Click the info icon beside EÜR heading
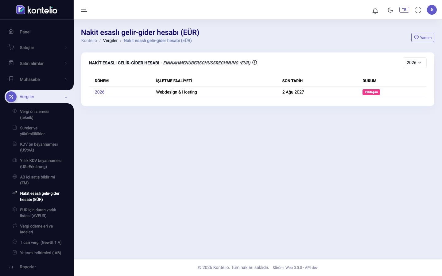The image size is (442, 276). pos(254,63)
